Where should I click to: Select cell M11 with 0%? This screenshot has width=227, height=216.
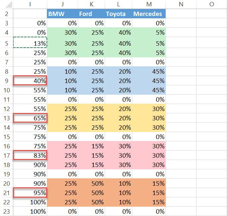(149, 99)
